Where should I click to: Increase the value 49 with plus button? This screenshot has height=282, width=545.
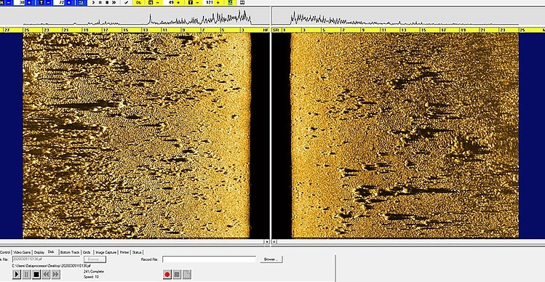[179, 2]
